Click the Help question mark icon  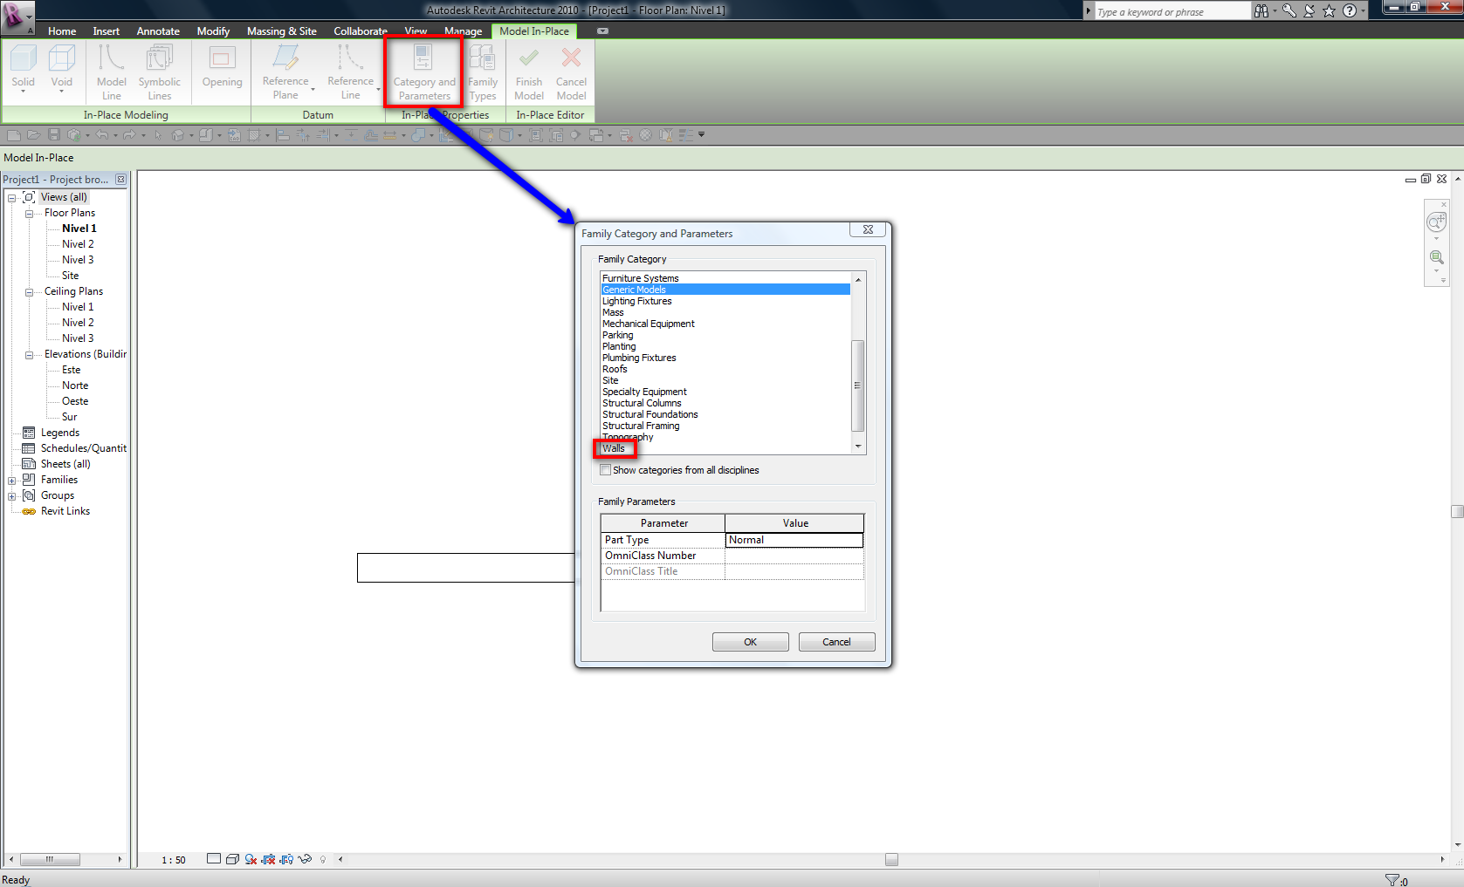[1350, 10]
